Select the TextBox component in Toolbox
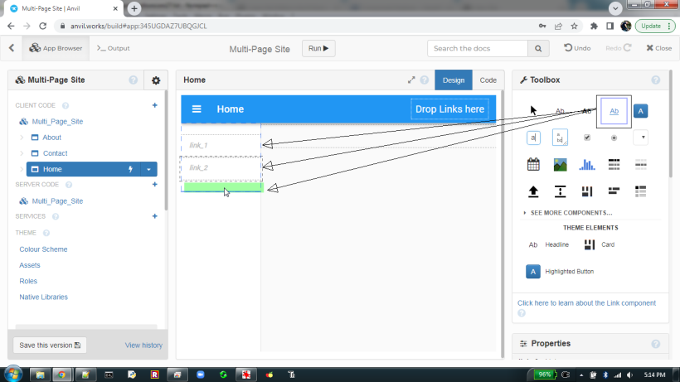This screenshot has height=382, width=680. [x=534, y=138]
